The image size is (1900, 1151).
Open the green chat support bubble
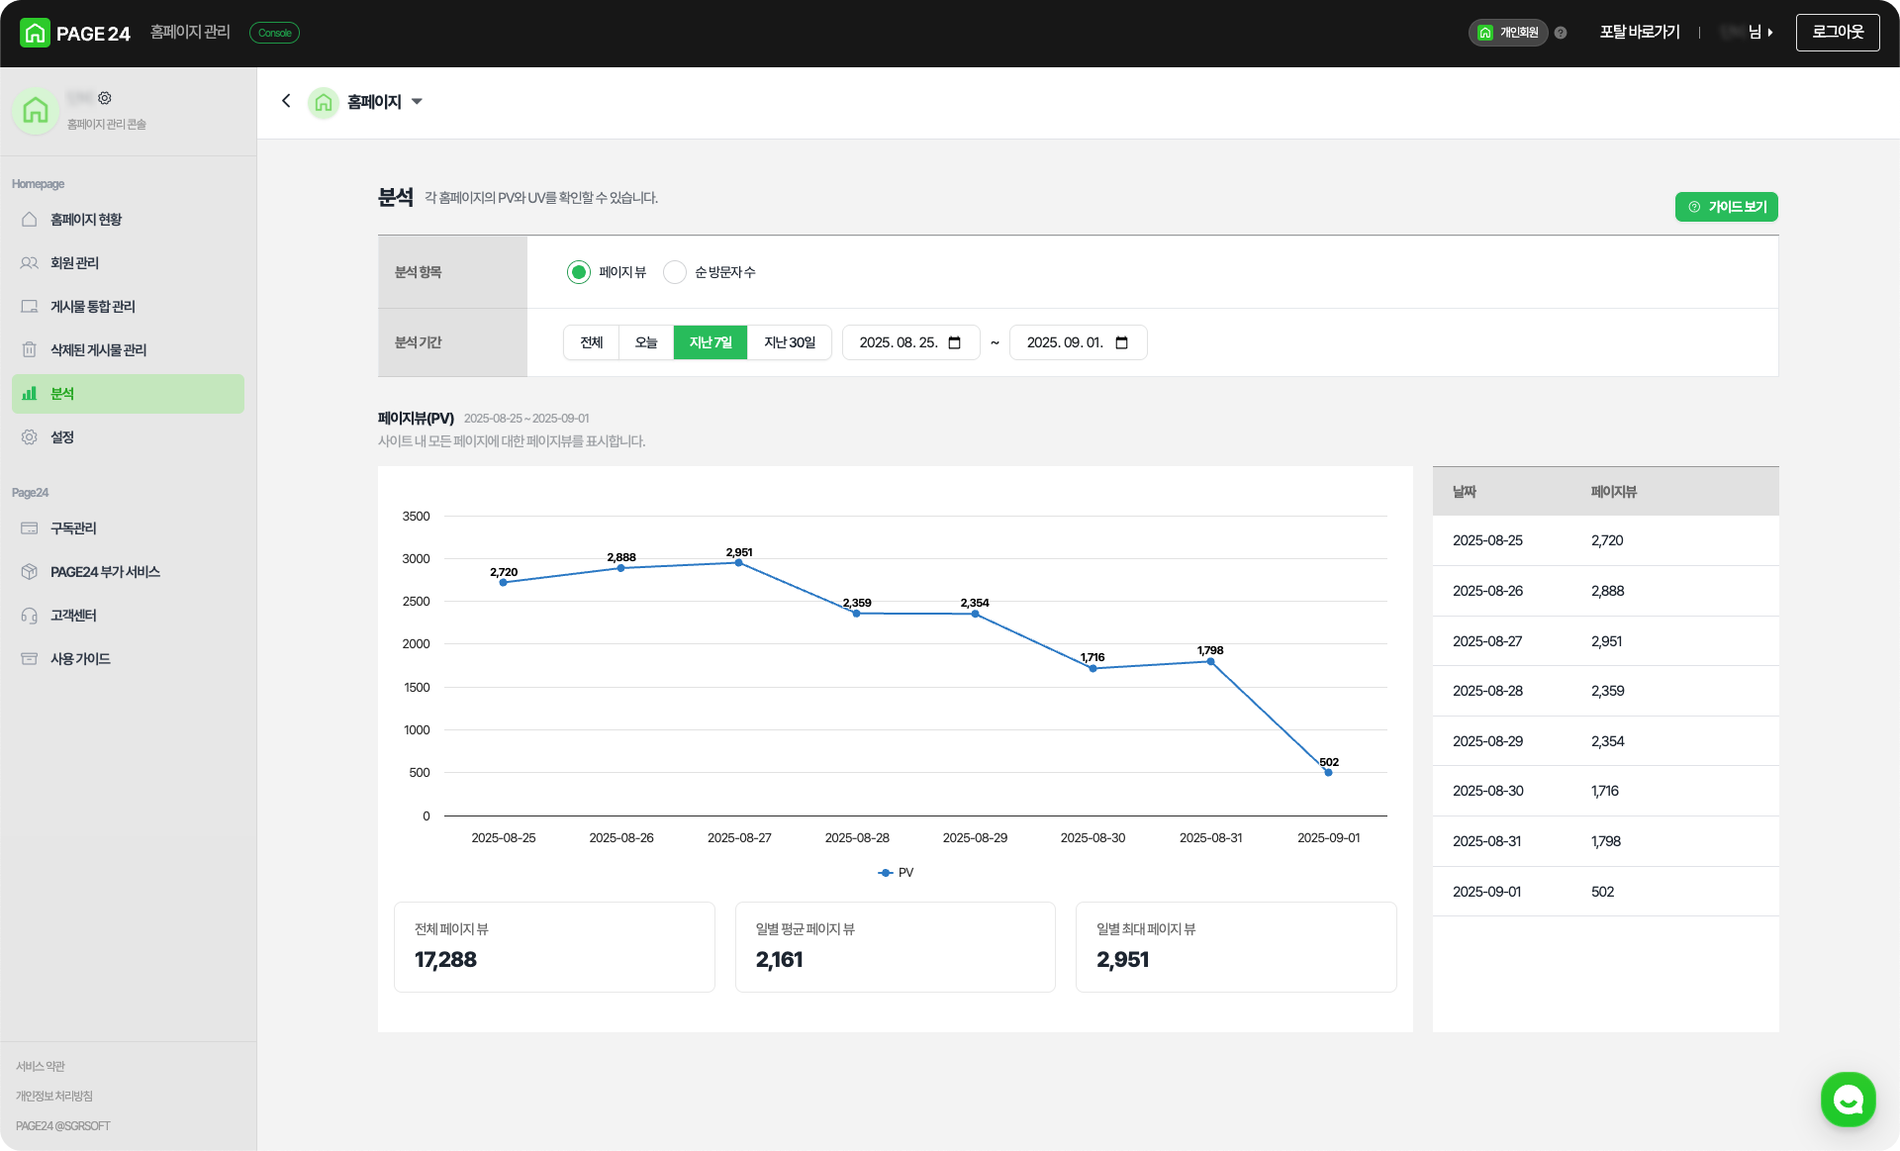tap(1848, 1099)
